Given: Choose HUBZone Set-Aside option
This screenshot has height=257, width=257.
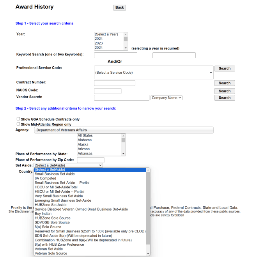Looking at the screenshot, I should click(x=90, y=205).
